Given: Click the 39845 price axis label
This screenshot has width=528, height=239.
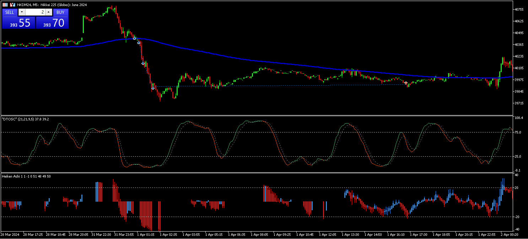Looking at the screenshot, I should click(x=519, y=91).
